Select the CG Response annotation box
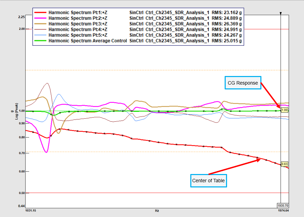 tap(243, 83)
